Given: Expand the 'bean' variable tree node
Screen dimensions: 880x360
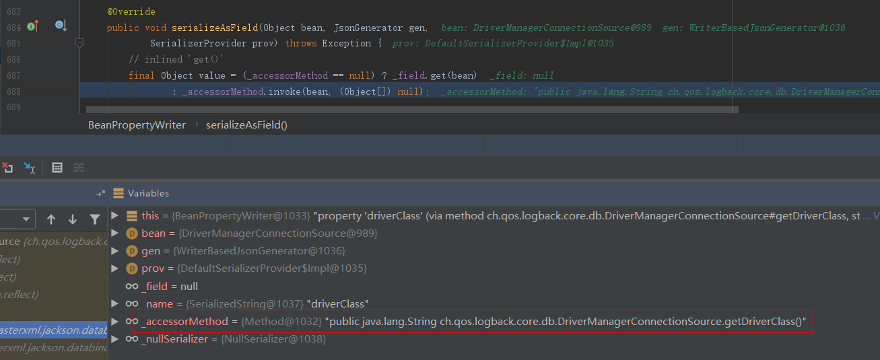Looking at the screenshot, I should (114, 233).
